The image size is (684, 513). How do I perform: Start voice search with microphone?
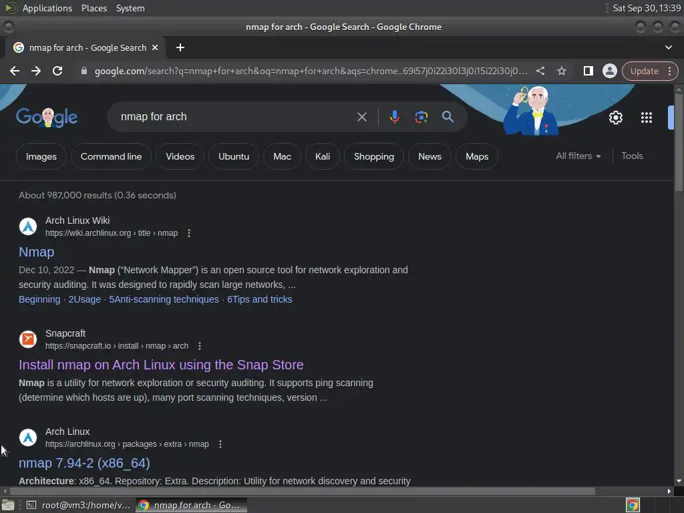[x=394, y=117]
